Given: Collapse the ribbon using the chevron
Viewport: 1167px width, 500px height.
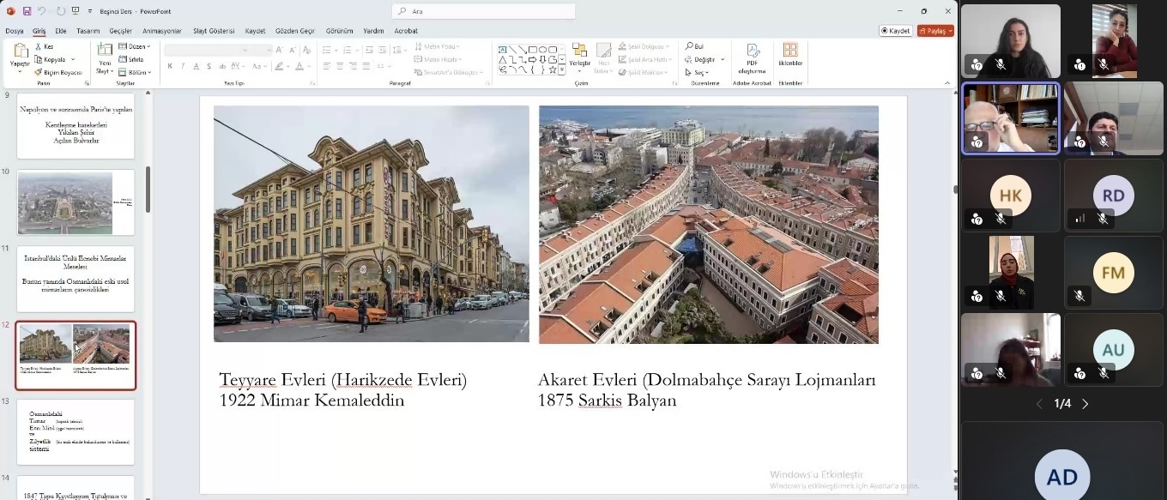Looking at the screenshot, I should click(947, 83).
